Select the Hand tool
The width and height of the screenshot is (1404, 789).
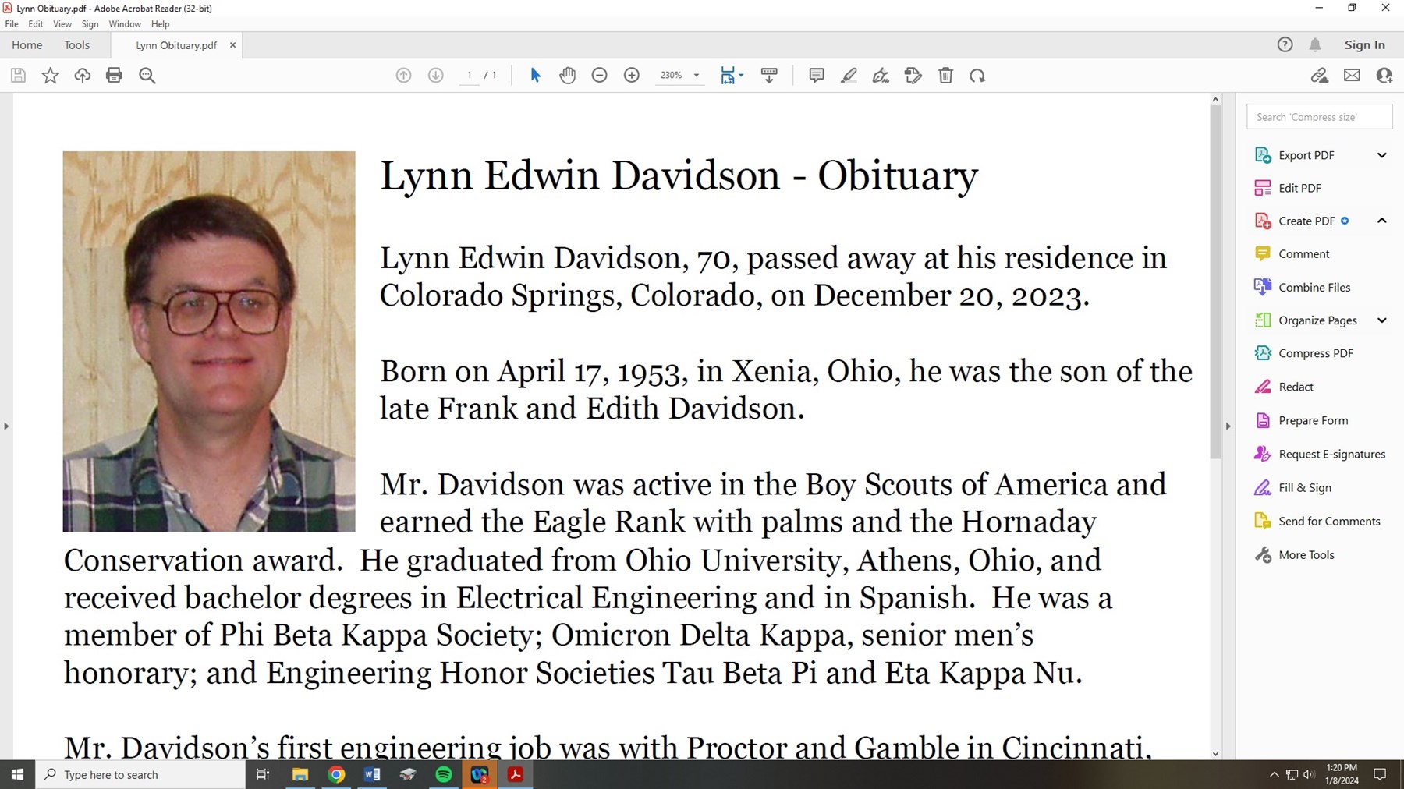[x=568, y=75]
